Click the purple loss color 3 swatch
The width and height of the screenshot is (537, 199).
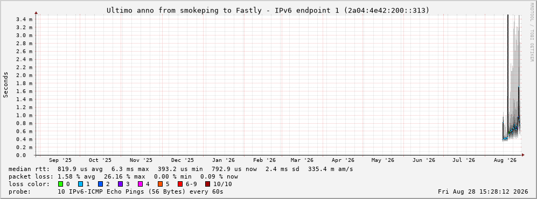(120, 184)
